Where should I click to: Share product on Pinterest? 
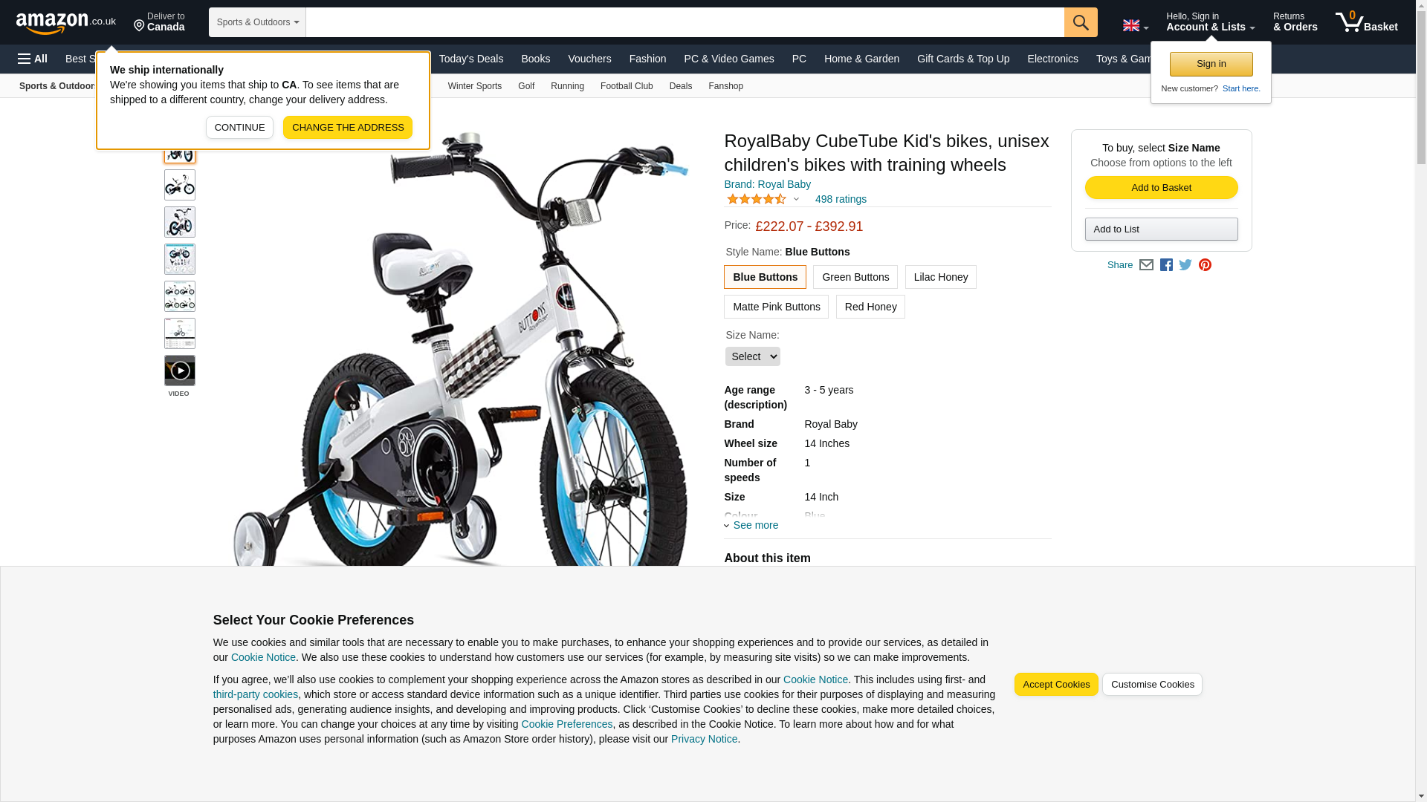tap(1205, 265)
